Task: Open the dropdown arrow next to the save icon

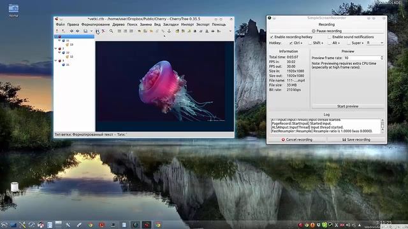Action: (x=91, y=31)
